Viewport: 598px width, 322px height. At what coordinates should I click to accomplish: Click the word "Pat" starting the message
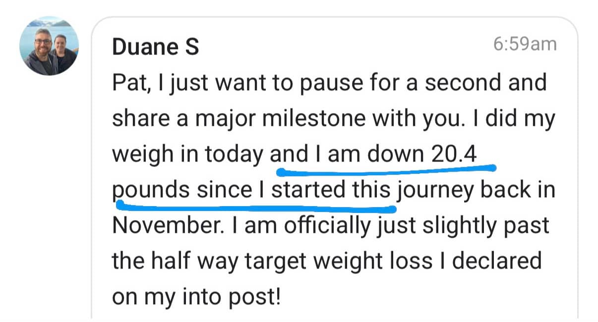126,82
